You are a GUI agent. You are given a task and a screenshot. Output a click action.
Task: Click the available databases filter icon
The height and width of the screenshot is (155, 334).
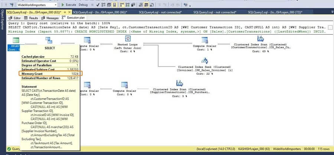click(x=12, y=5)
